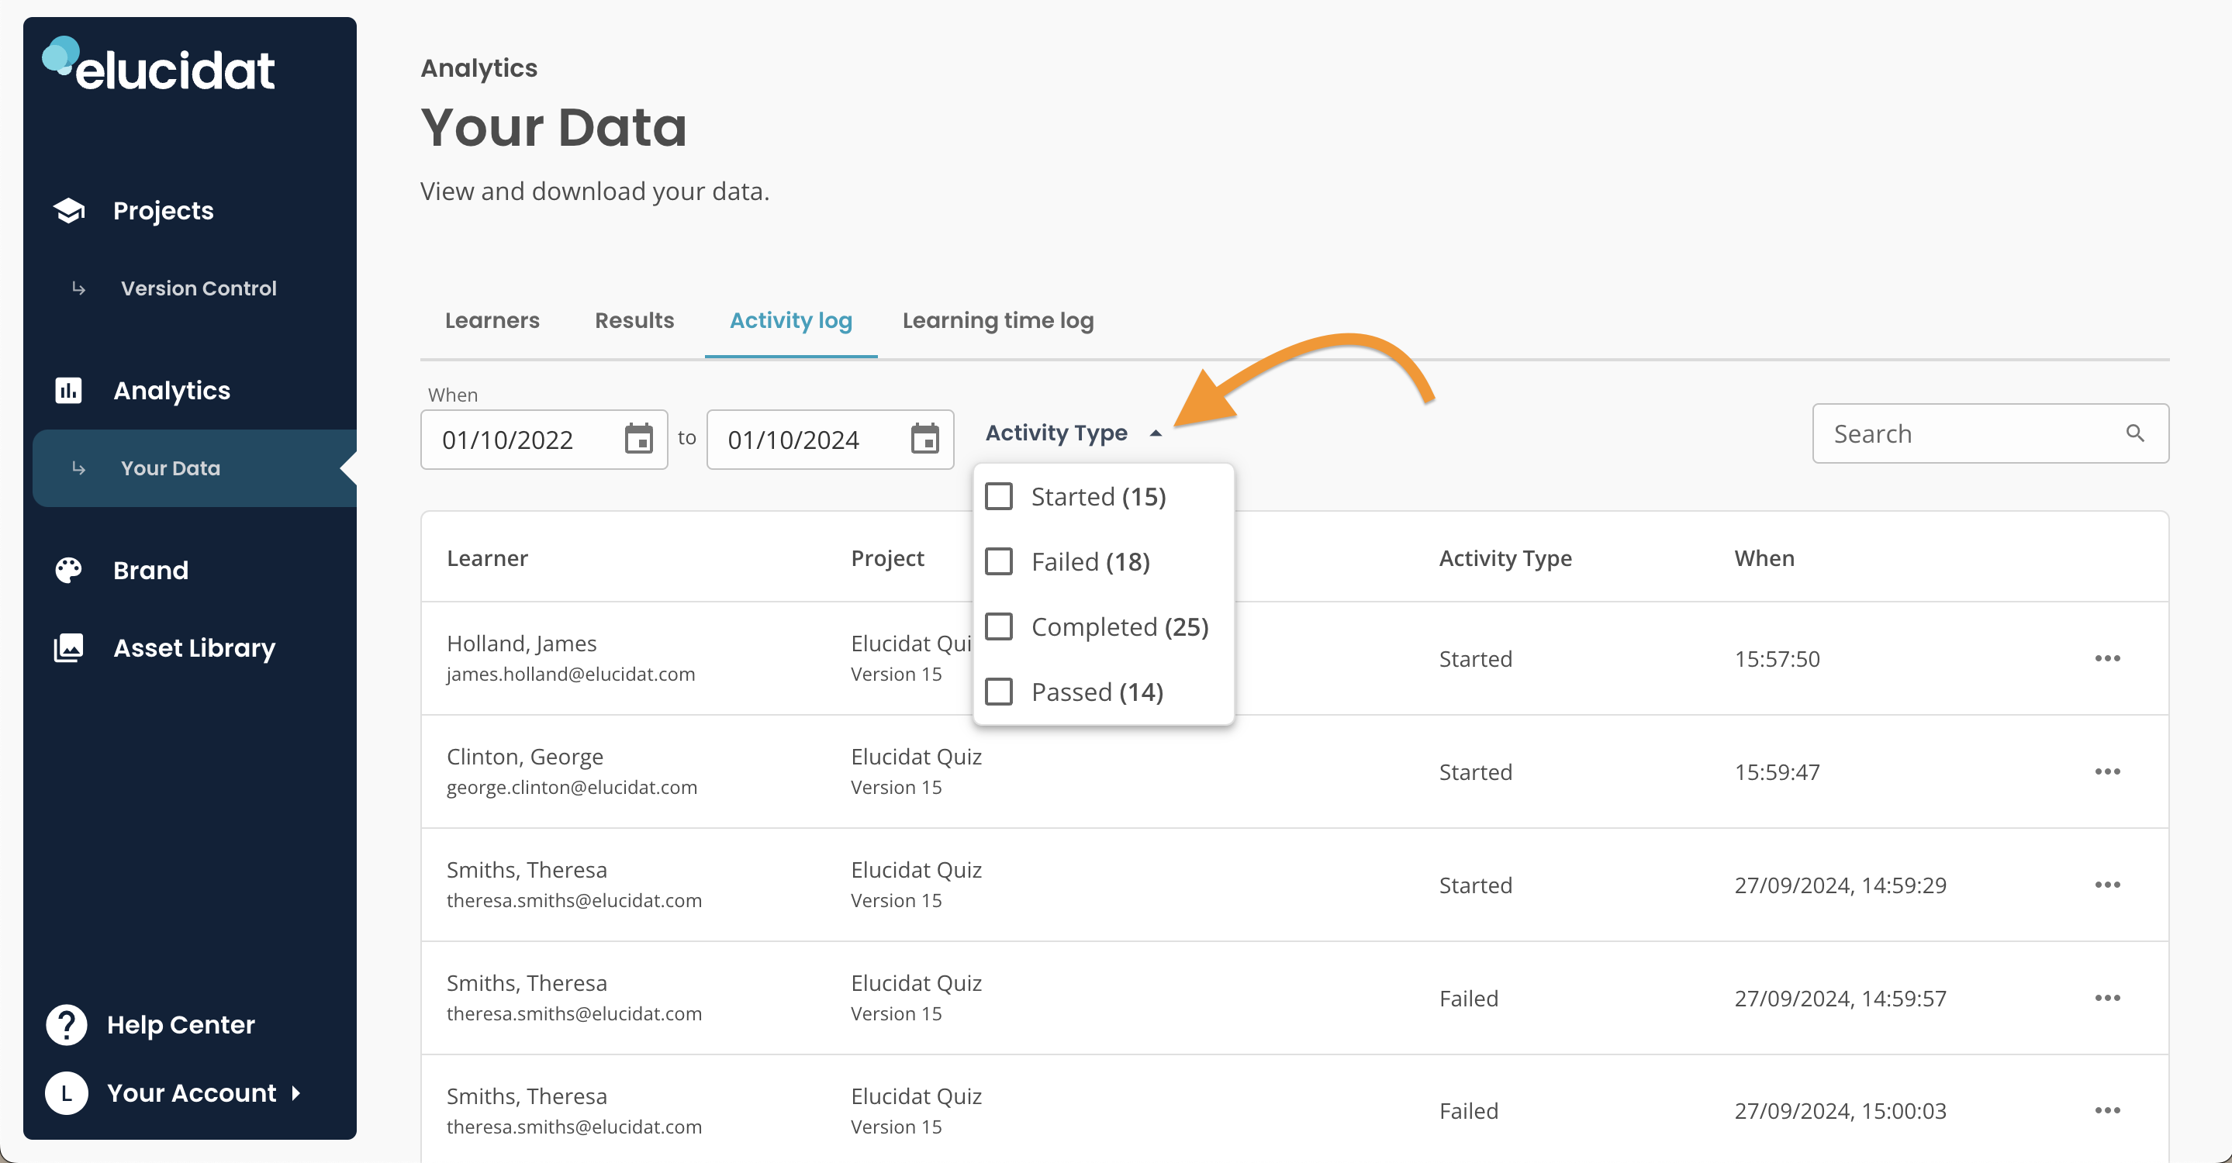
Task: Click email george.clinton@elucidat.com
Action: tap(571, 786)
